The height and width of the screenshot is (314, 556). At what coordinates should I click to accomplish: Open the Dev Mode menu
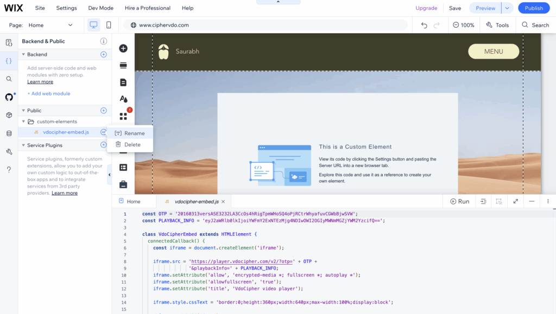[x=100, y=8]
